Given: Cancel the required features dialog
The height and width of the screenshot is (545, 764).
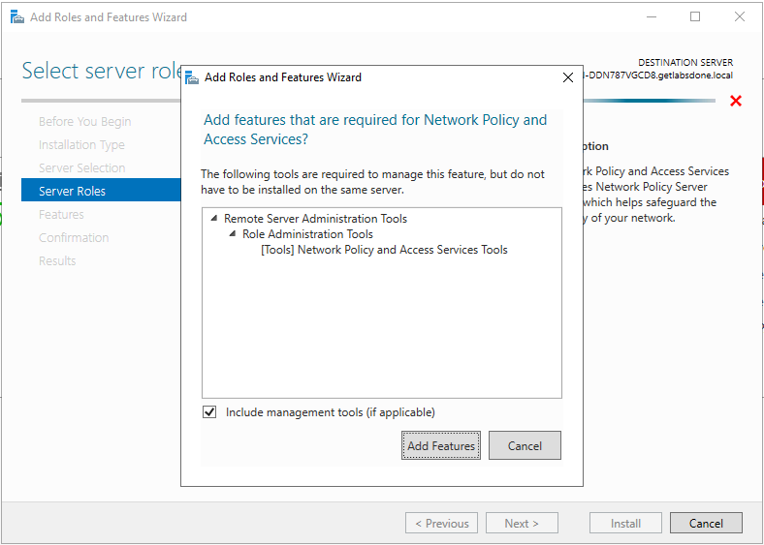Looking at the screenshot, I should click(x=525, y=445).
